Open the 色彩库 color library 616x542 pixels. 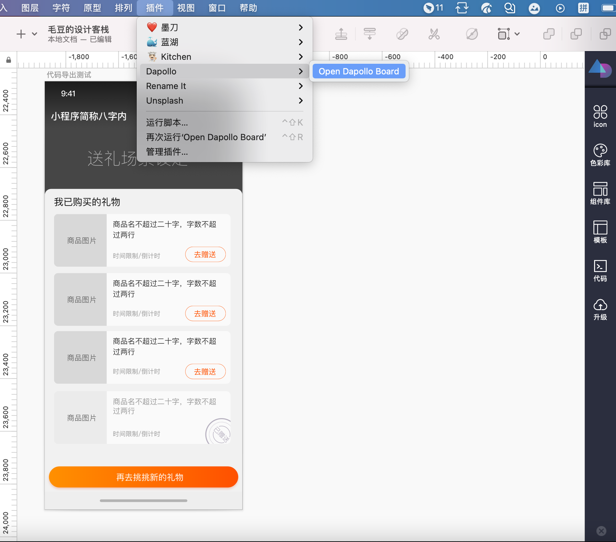600,155
